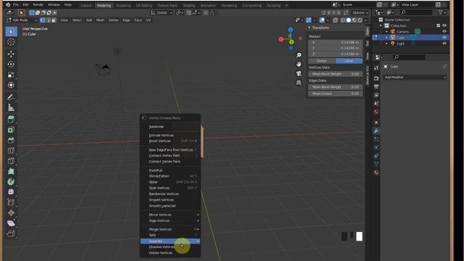Viewport: 464px width, 261px height.
Task: Open the outliner filter dropdown
Action: 442,12
